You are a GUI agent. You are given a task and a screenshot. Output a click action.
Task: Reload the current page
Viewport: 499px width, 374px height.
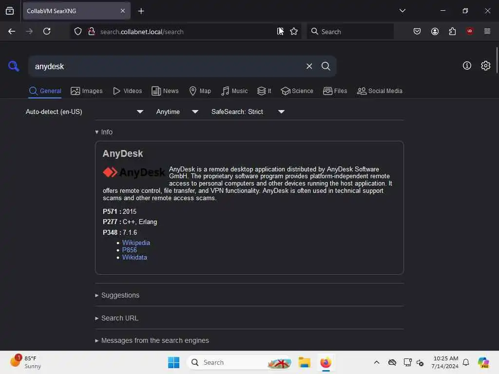tap(47, 31)
